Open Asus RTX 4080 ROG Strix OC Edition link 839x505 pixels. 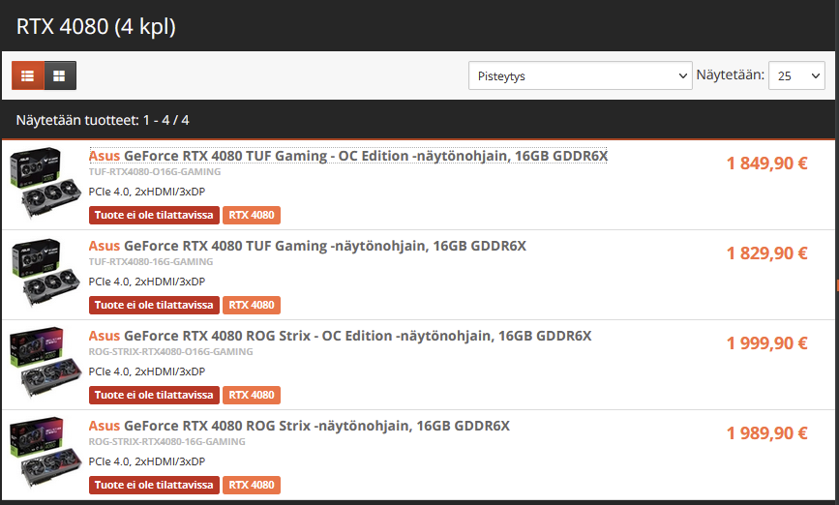tap(340, 336)
